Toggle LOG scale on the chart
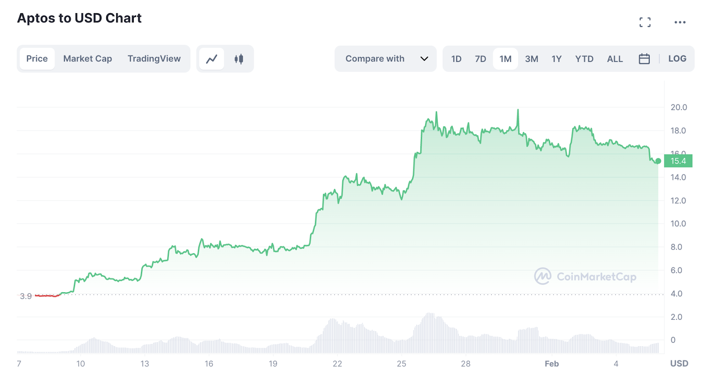 pyautogui.click(x=677, y=59)
